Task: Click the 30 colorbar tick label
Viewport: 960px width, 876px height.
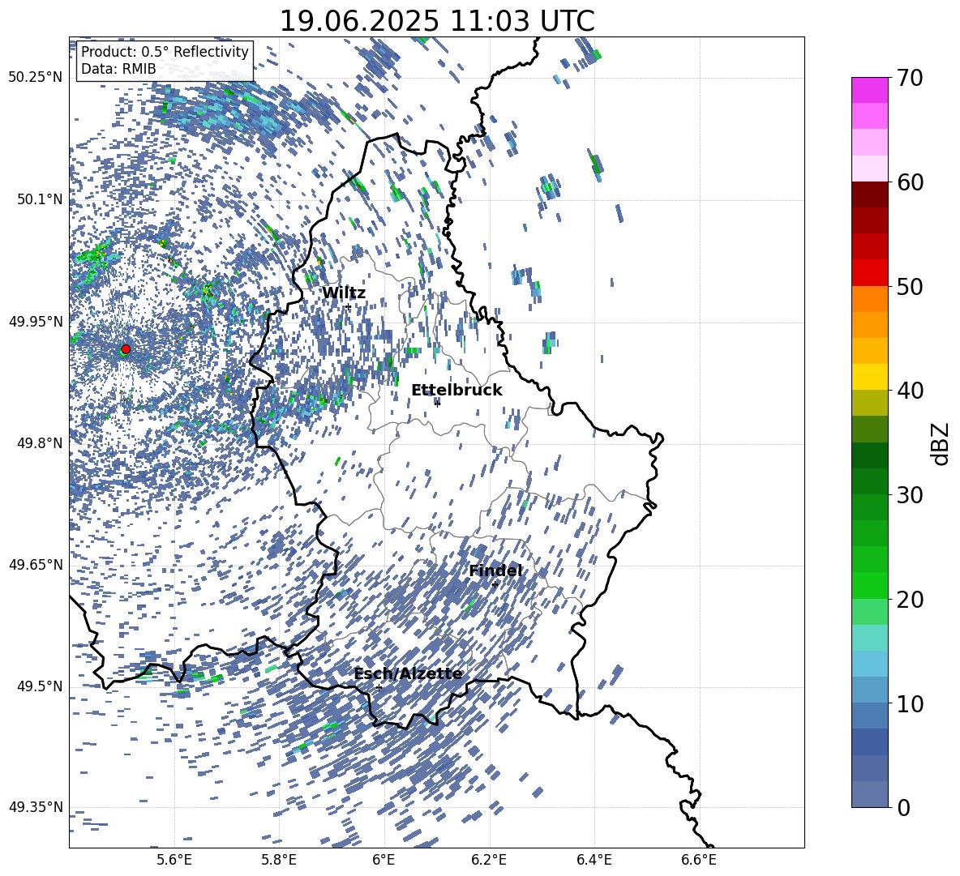Action: point(910,495)
